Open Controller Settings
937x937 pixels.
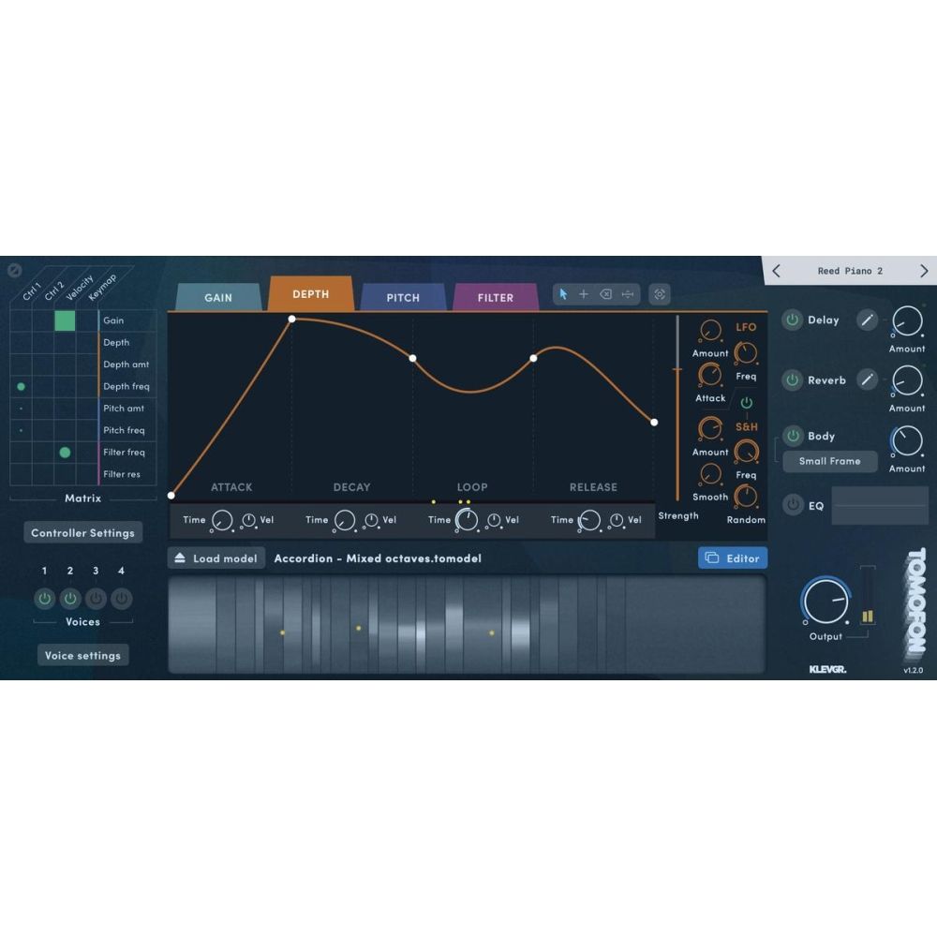pos(82,531)
